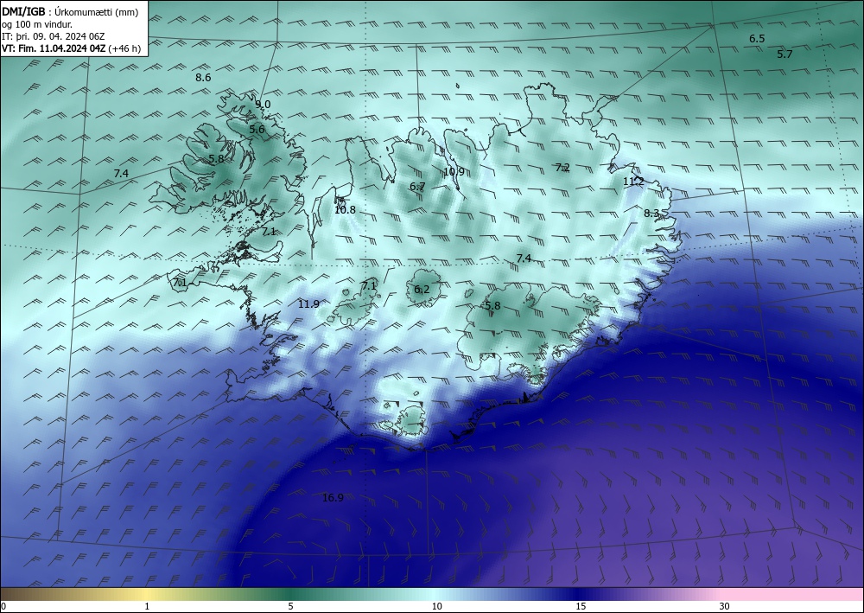Click the 16.9 value over the ocean
Image resolution: width=864 pixels, height=613 pixels.
[x=333, y=498]
